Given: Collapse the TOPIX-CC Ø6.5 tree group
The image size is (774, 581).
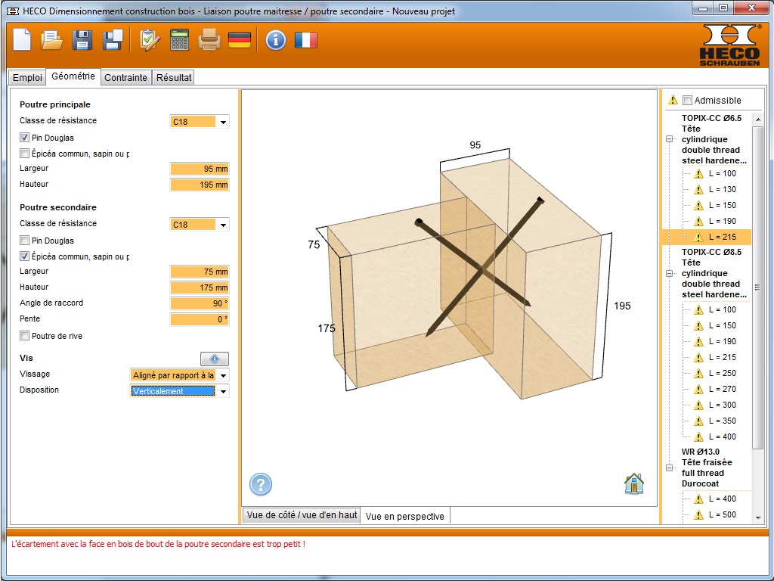Looking at the screenshot, I should click(670, 139).
